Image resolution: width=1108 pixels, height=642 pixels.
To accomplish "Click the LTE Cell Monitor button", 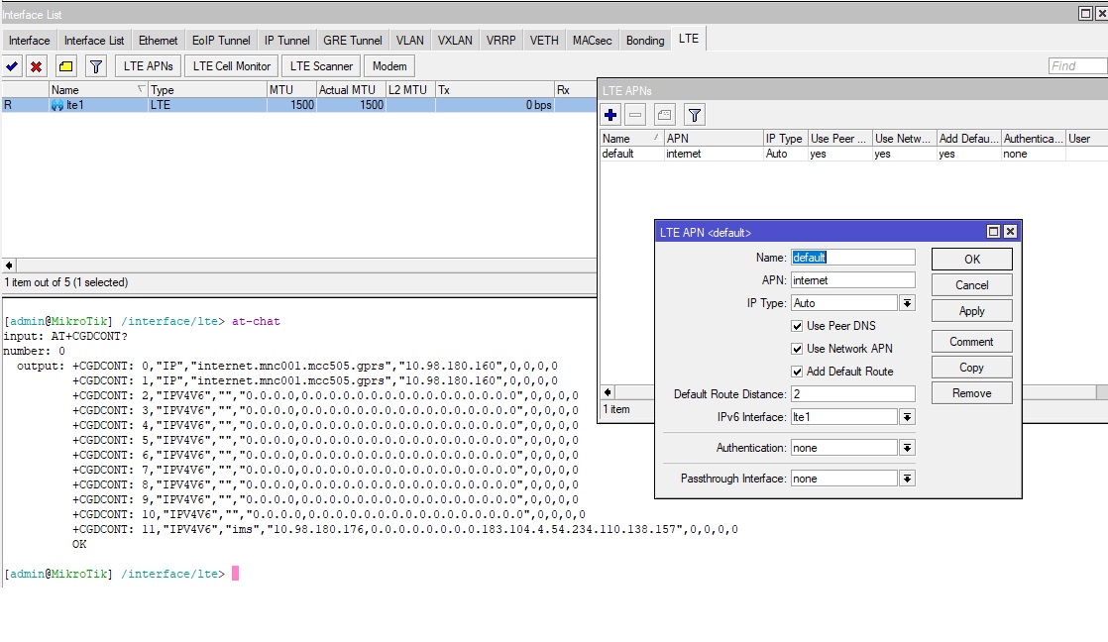I will pyautogui.click(x=230, y=65).
